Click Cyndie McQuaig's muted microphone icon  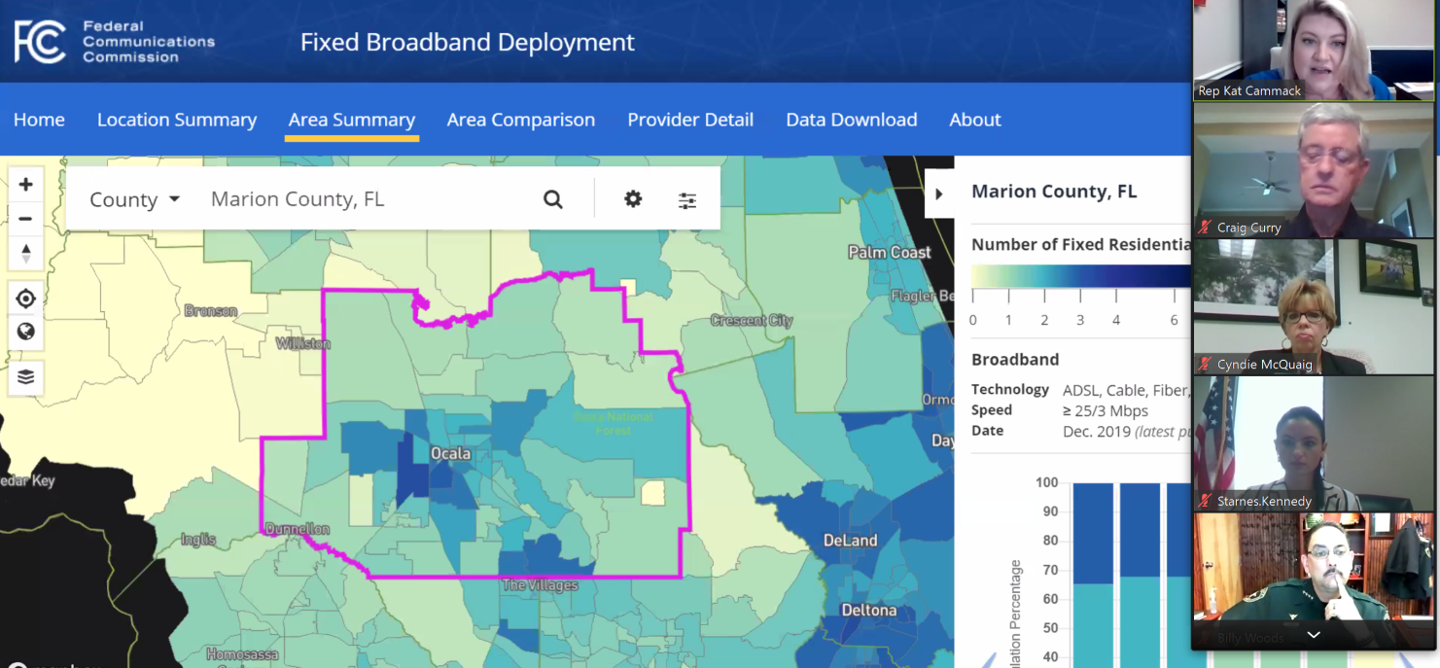pyautogui.click(x=1205, y=365)
